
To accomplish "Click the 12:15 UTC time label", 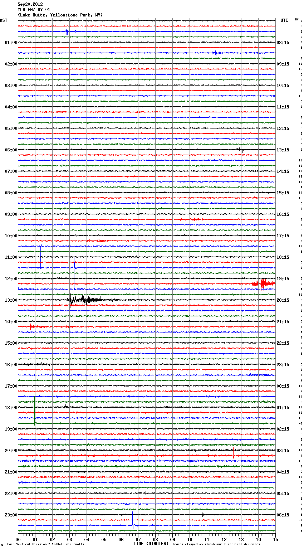I will pyautogui.click(x=283, y=128).
